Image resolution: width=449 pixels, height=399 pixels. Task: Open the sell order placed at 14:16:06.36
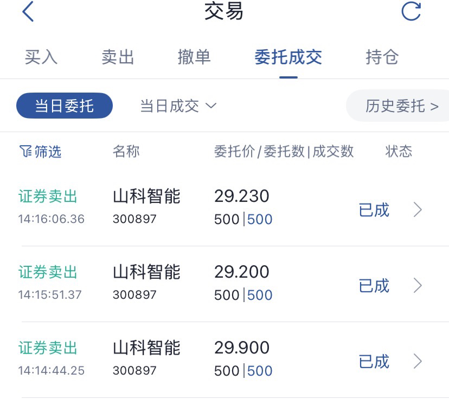pos(224,208)
